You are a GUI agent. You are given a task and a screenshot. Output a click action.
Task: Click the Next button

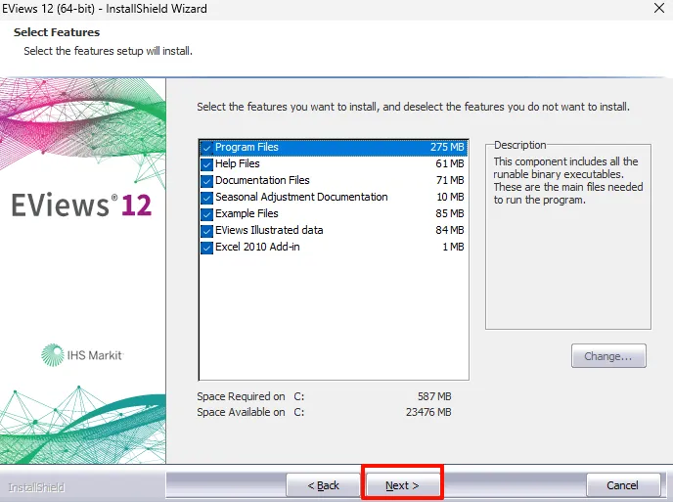(x=402, y=485)
